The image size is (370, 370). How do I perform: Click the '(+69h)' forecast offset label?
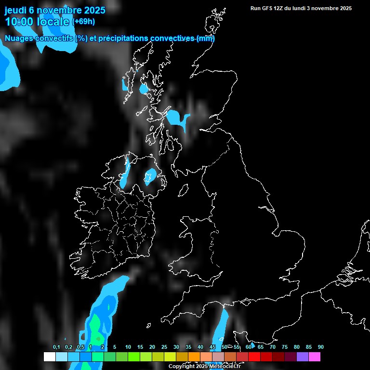83,22
